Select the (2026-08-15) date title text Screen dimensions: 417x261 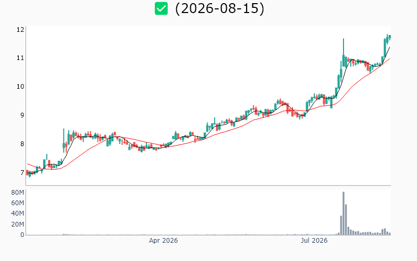[219, 8]
